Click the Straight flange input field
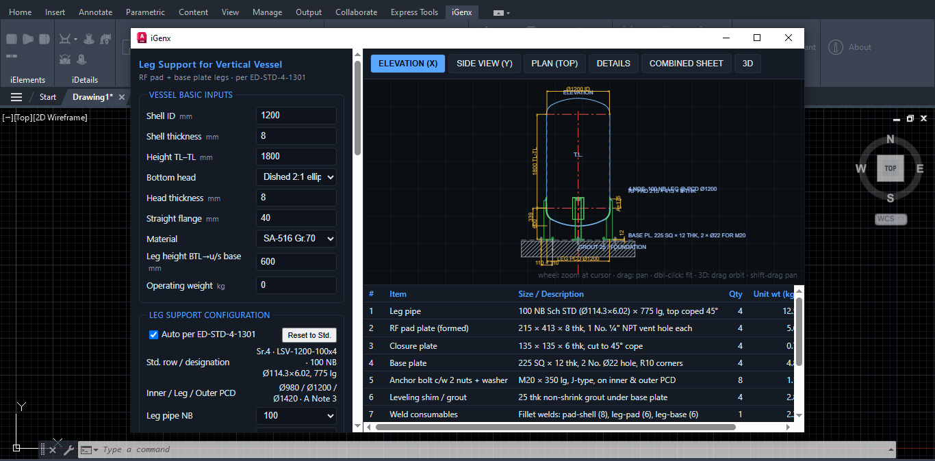Screen dimensions: 935x461 pos(296,218)
